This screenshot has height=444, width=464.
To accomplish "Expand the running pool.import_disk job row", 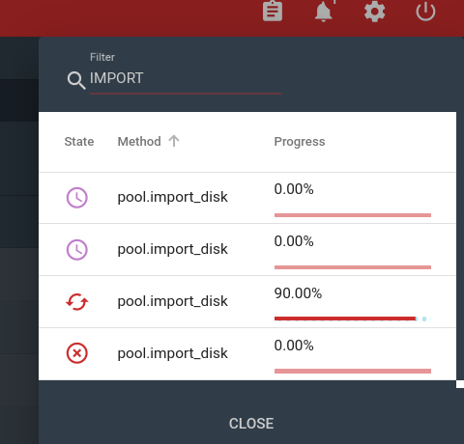I will (247, 302).
